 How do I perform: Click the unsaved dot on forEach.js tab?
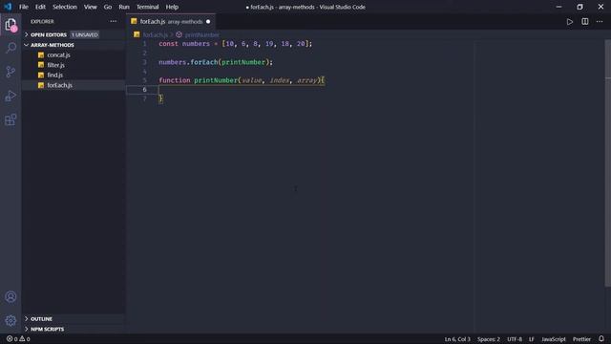pos(208,22)
